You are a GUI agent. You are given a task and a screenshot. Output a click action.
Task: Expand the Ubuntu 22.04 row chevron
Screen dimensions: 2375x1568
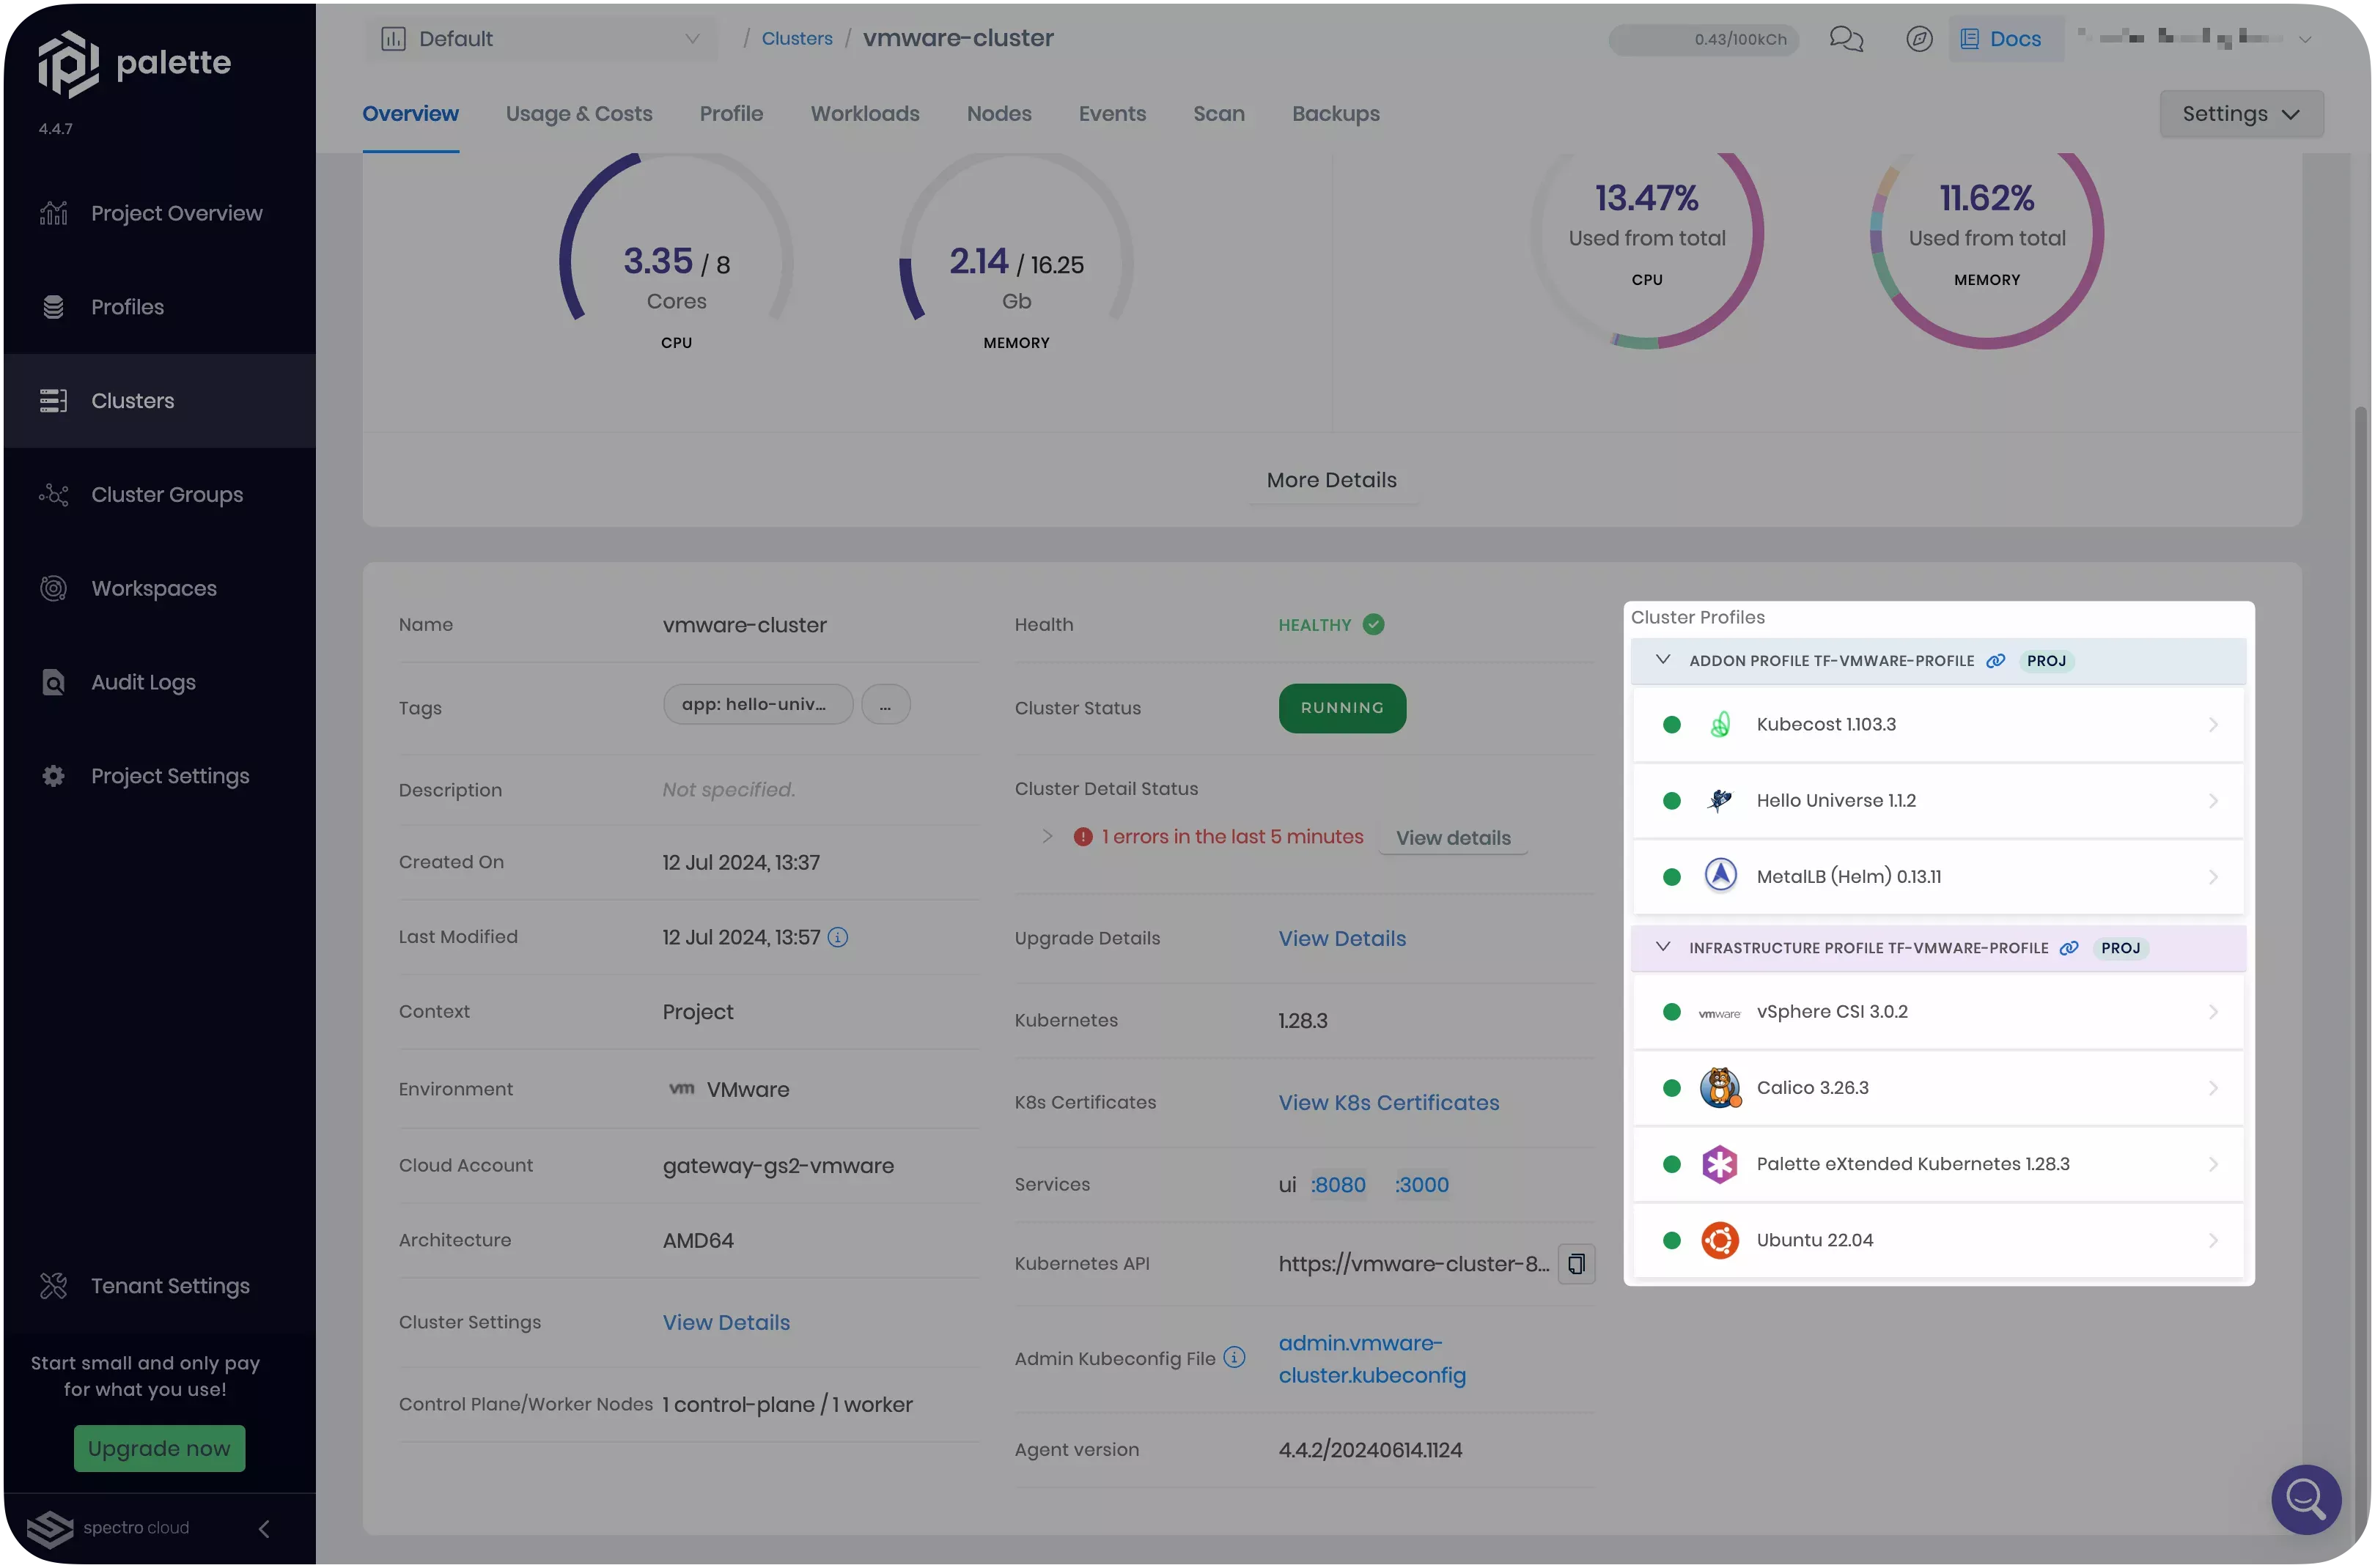(2213, 1240)
